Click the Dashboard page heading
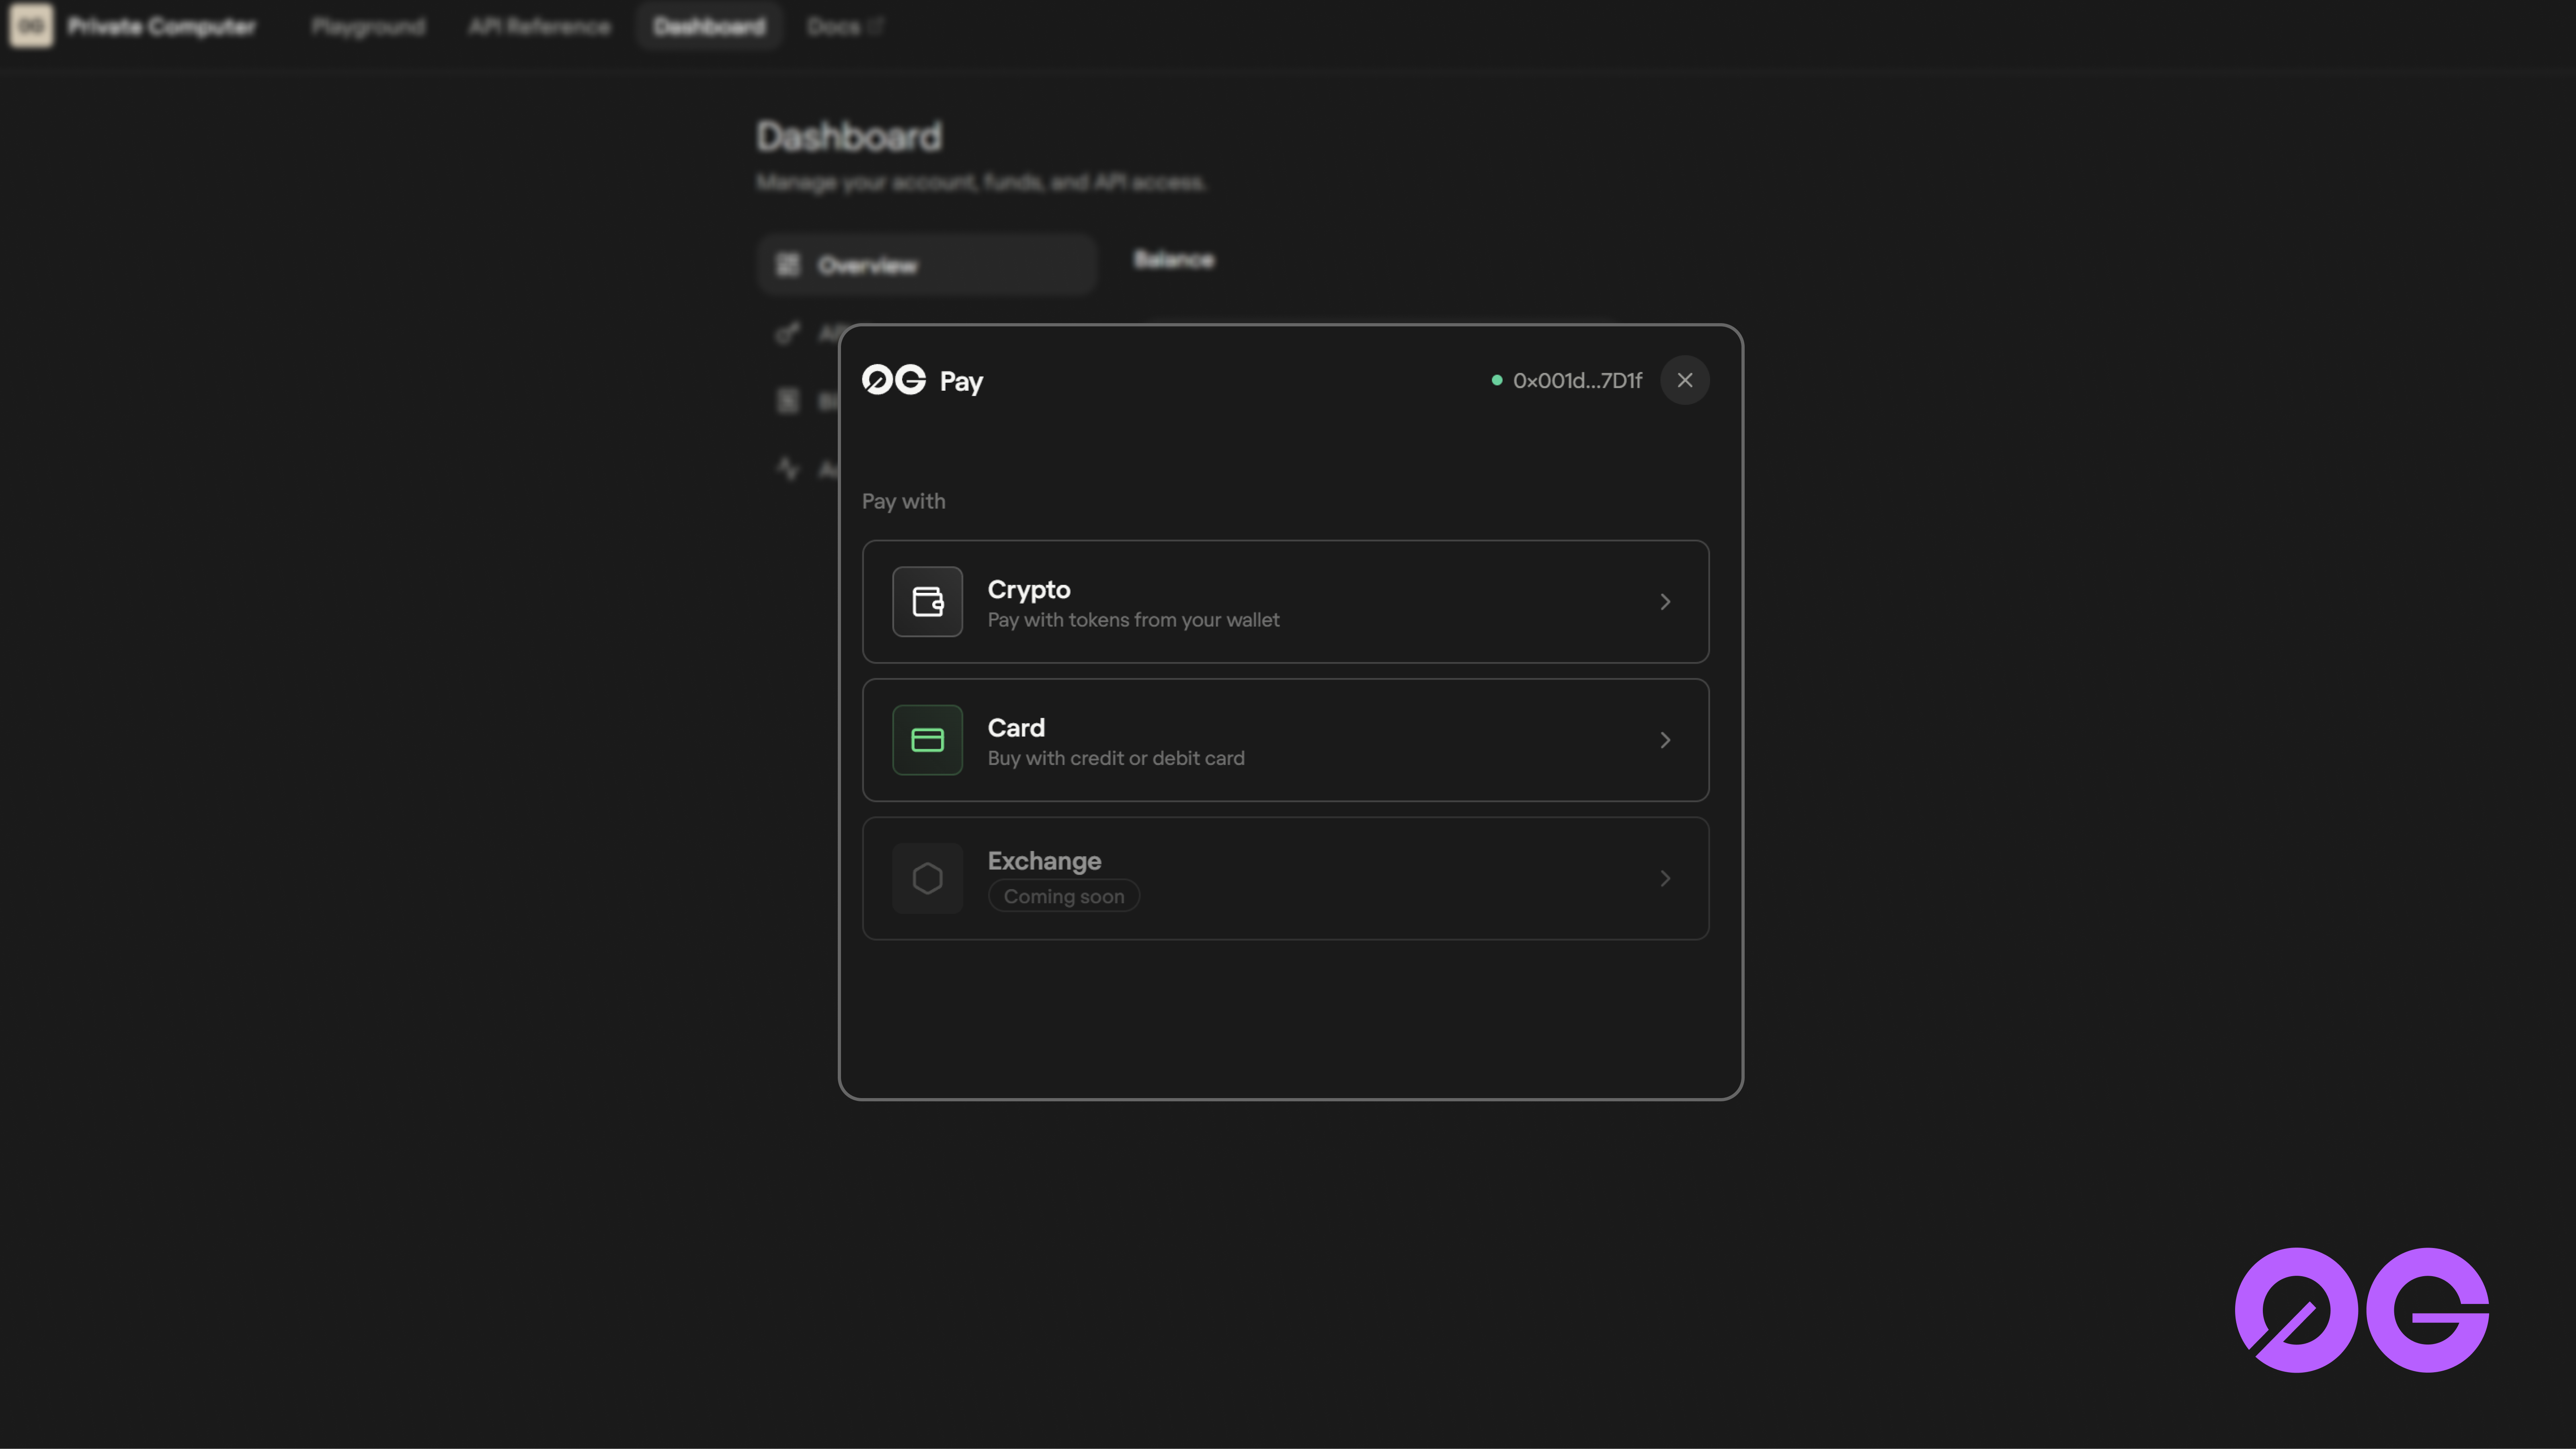 (849, 137)
